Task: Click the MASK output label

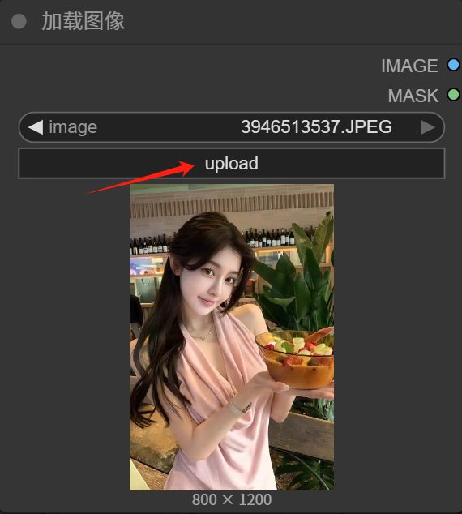Action: (x=413, y=96)
